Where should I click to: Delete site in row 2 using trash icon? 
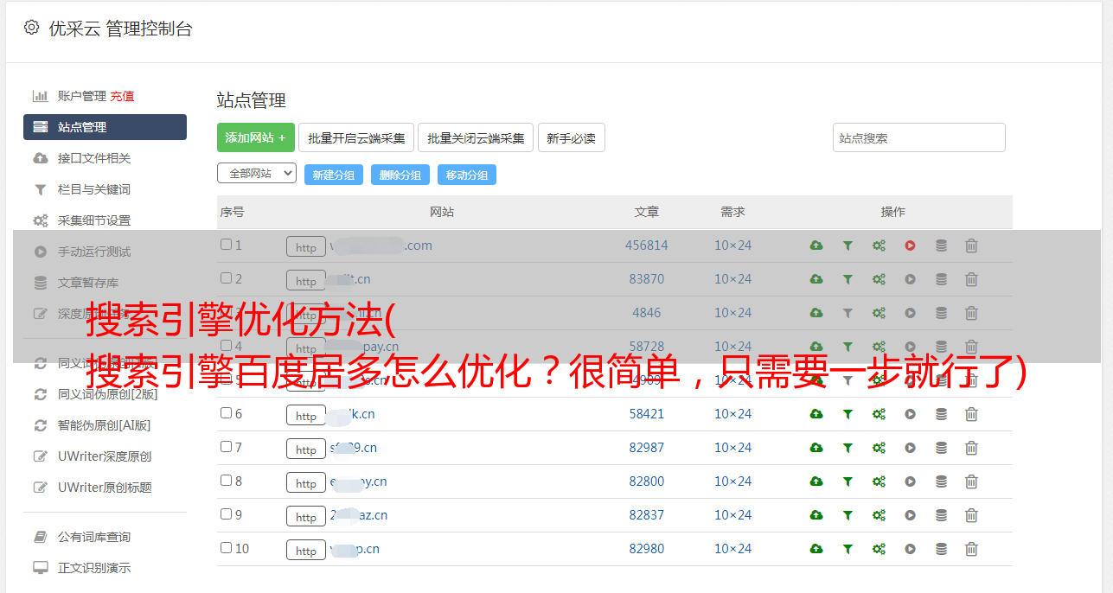coord(971,279)
